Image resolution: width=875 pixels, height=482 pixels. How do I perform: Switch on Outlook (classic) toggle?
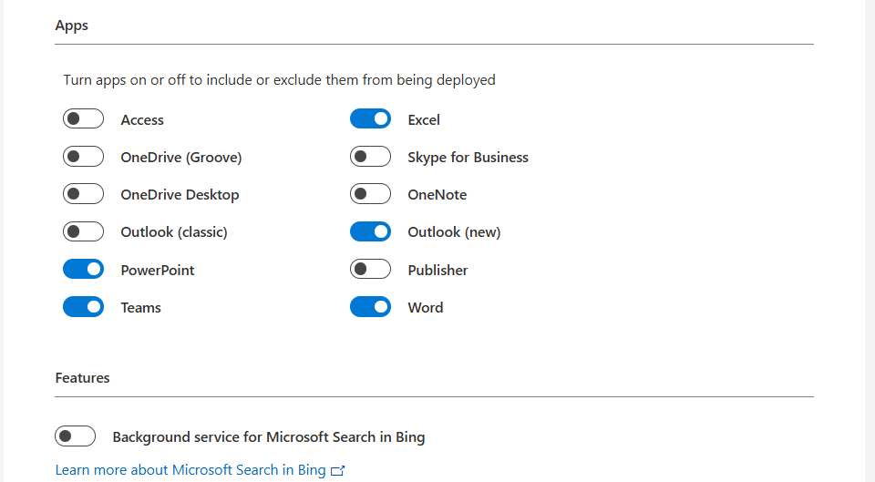tap(83, 231)
